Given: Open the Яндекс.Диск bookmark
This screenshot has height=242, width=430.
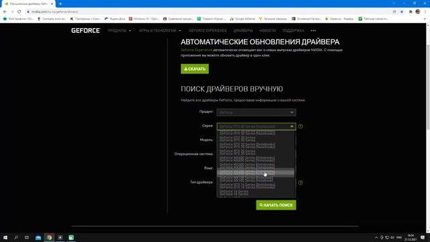Looking at the screenshot, I should pos(115,19).
